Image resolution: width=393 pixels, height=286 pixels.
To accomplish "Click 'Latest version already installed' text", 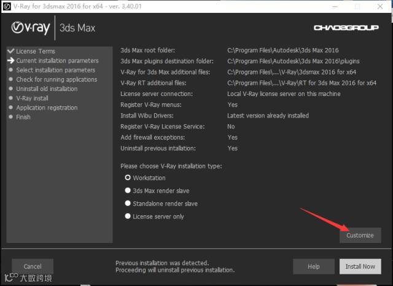I will coord(268,116).
